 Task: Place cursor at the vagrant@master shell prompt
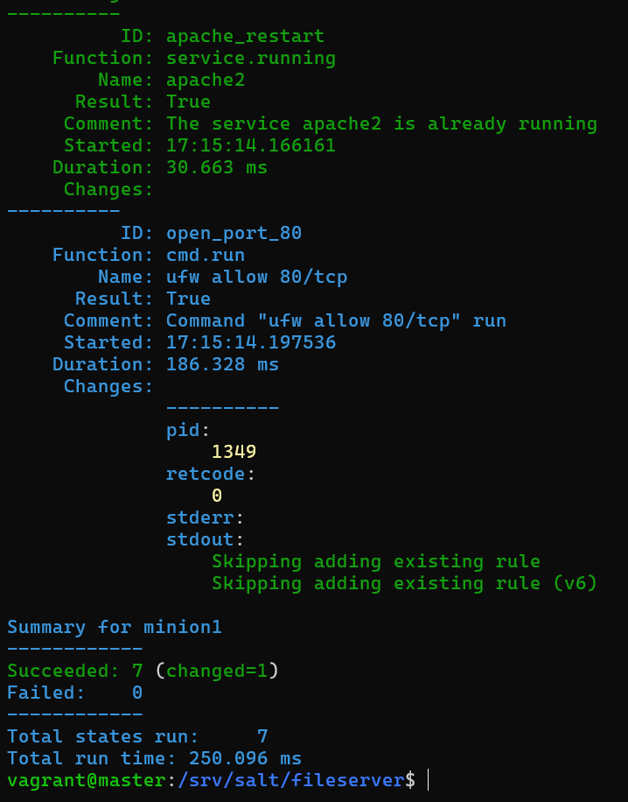(428, 780)
